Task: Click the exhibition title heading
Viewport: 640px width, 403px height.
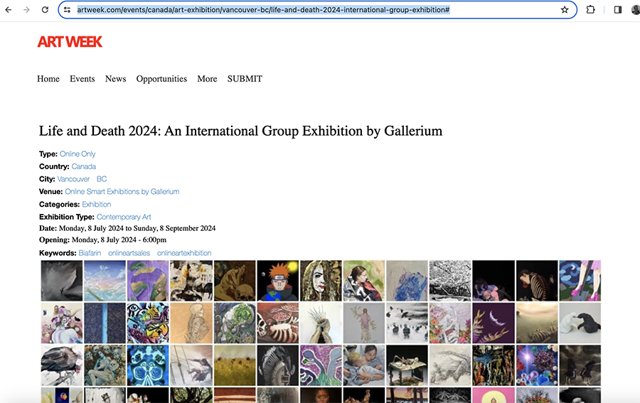Action: 240,131
